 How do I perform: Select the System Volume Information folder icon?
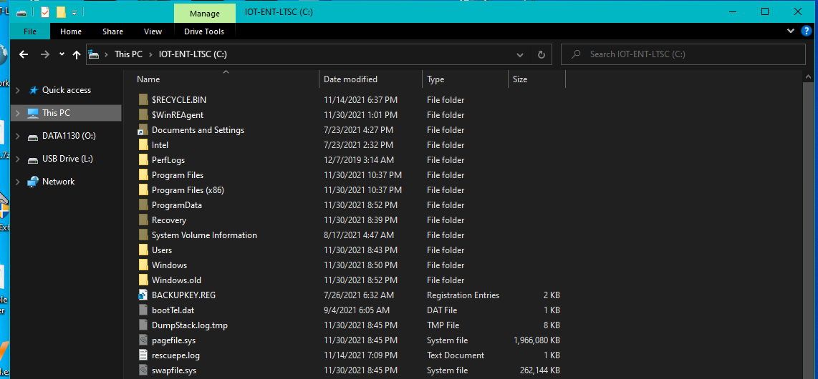(143, 235)
